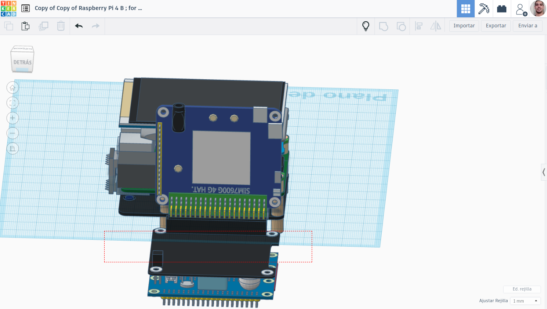Select the black plate with screw holes

click(x=213, y=253)
